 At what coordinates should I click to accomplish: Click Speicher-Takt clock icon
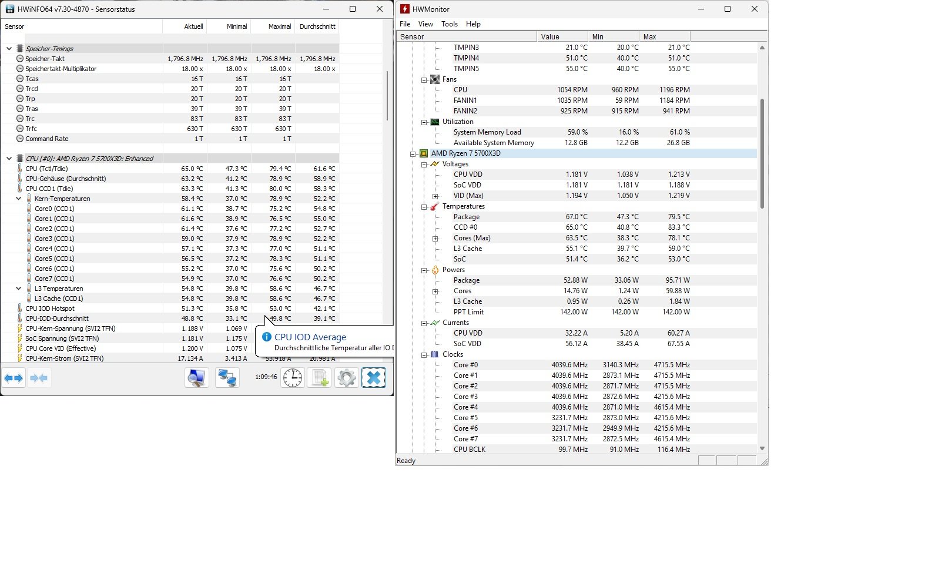click(19, 59)
